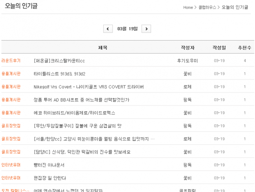Screen dimensions: 255x192
Task: Open the [담양IC] 신식당 떡갈비 post
Action: 82,152
